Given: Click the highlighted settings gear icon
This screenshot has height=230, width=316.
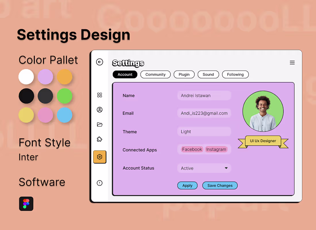Looking at the screenshot, I should tap(100, 157).
